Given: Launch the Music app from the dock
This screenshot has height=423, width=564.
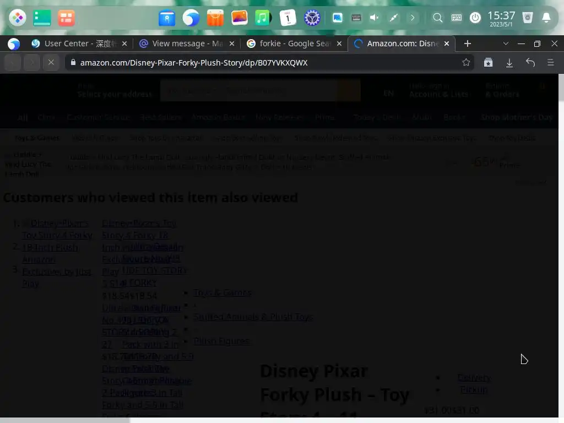Looking at the screenshot, I should tap(263, 18).
